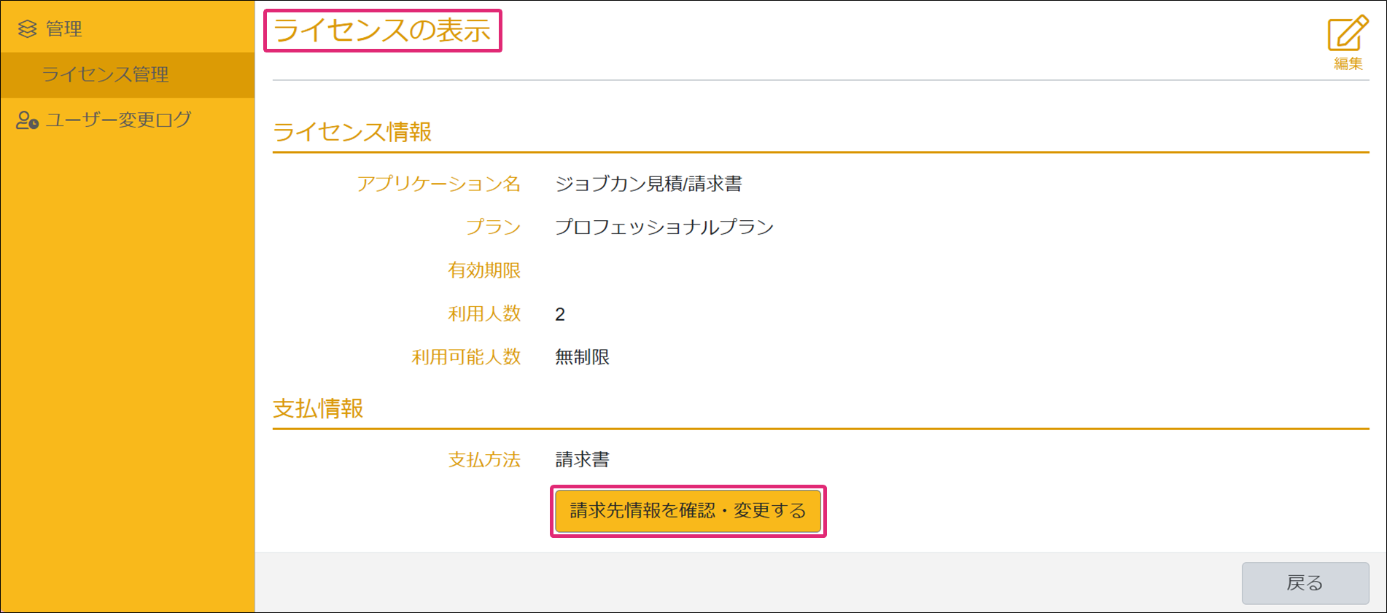Click the 無制限 value text
Image resolution: width=1387 pixels, height=613 pixels.
point(582,357)
